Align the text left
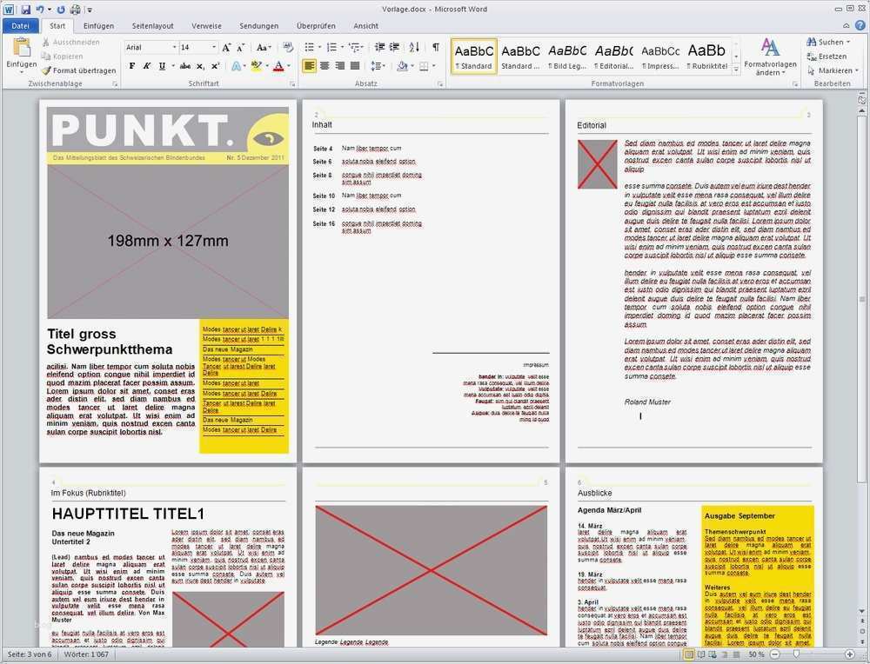Screen dimensions: 870x664 [x=310, y=66]
